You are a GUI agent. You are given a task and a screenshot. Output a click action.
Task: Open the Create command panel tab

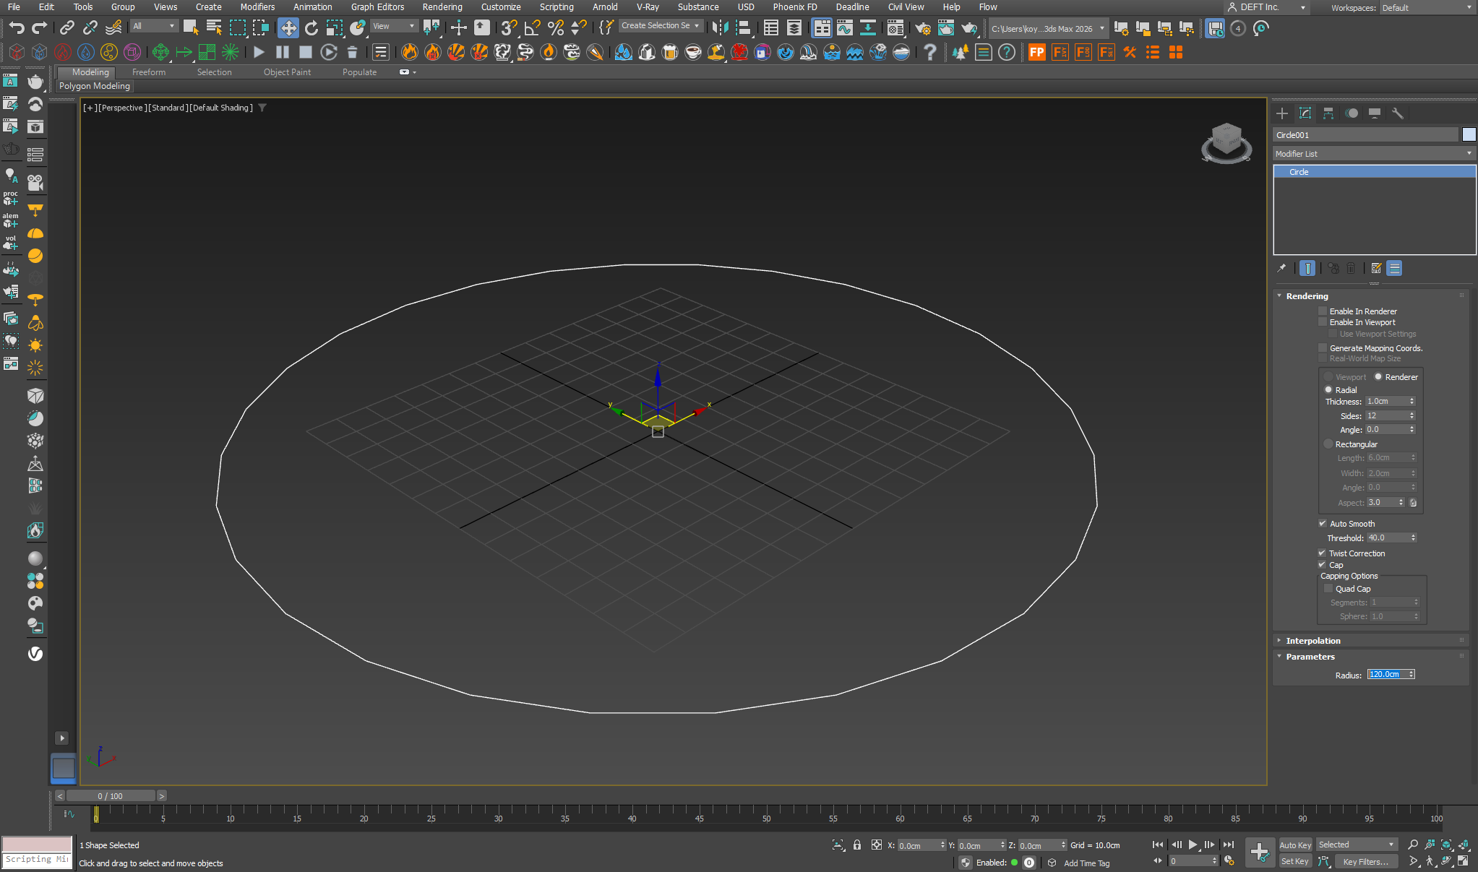pyautogui.click(x=1282, y=113)
